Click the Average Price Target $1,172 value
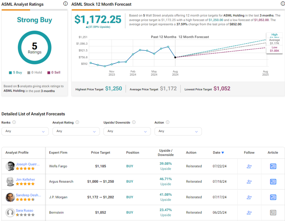Image resolution: width=285 pixels, height=221 pixels. (x=168, y=89)
